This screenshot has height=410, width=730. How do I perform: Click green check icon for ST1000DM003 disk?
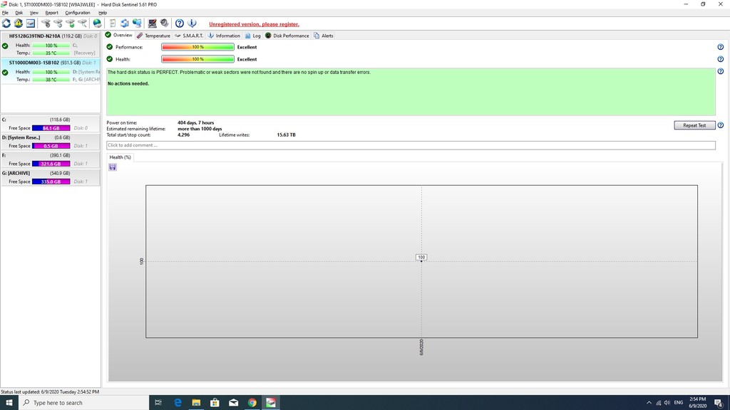[x=5, y=73]
